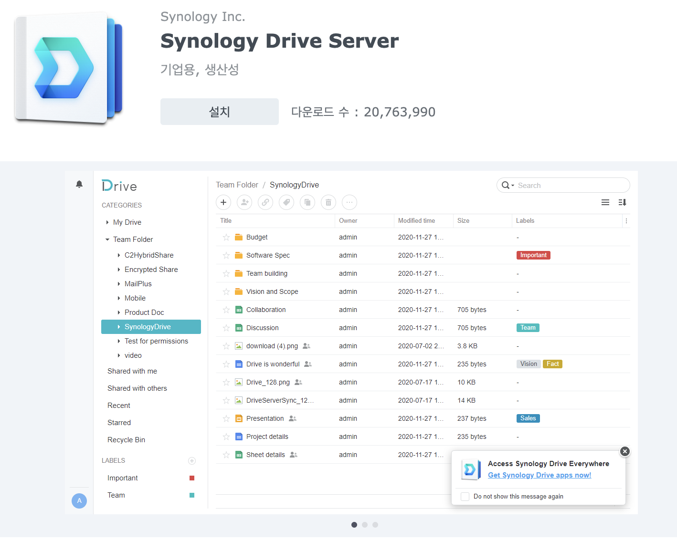Click the Collaboration spreadsheet file icon
677x541 pixels.
point(239,310)
